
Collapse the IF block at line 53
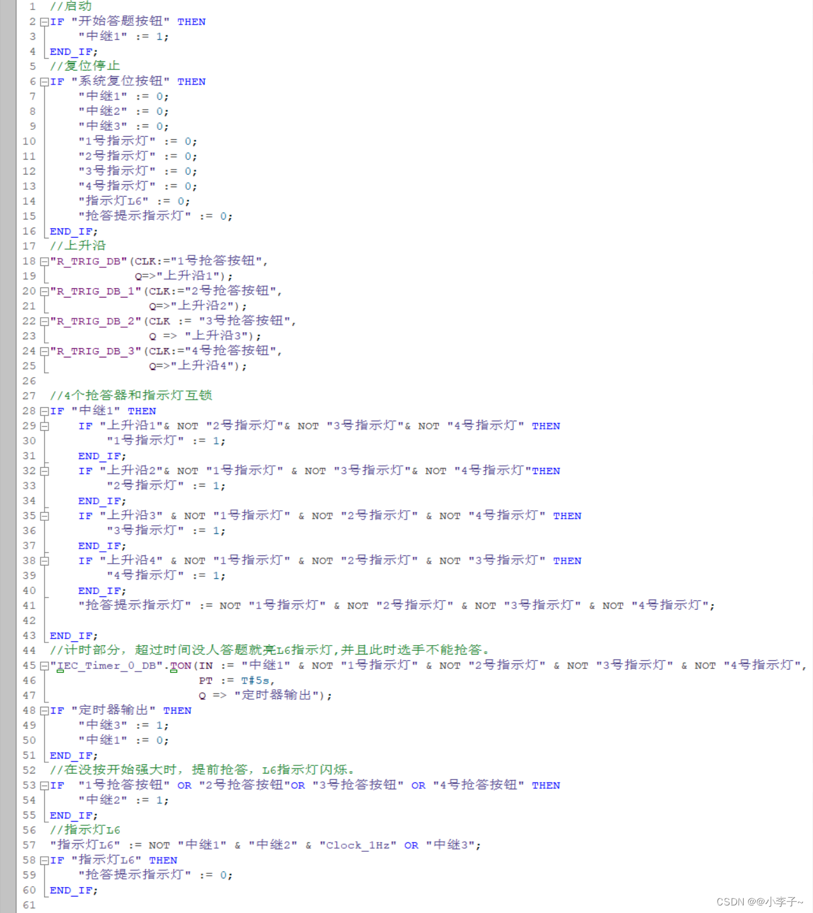tap(44, 786)
